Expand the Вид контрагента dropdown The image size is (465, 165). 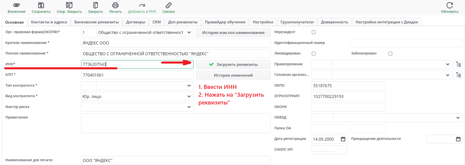tap(189, 96)
